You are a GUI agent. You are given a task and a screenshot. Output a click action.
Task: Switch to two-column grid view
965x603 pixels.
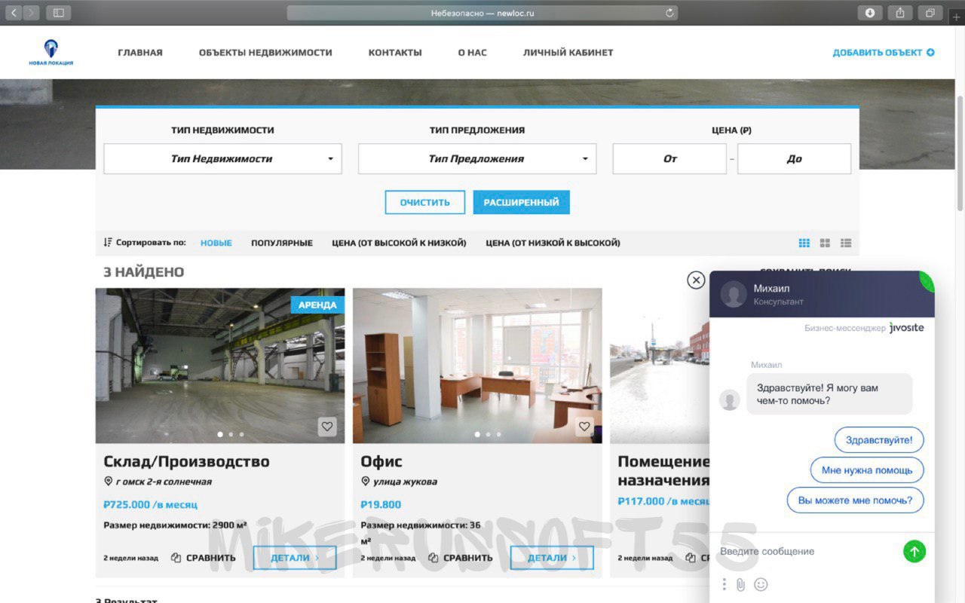tap(825, 243)
